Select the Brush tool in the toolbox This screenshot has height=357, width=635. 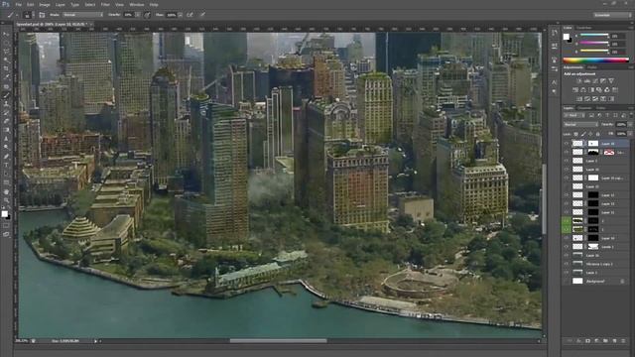(x=7, y=95)
